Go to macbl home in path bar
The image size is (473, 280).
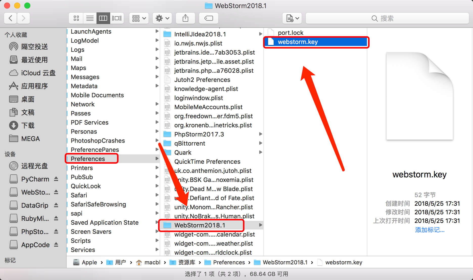(x=148, y=262)
